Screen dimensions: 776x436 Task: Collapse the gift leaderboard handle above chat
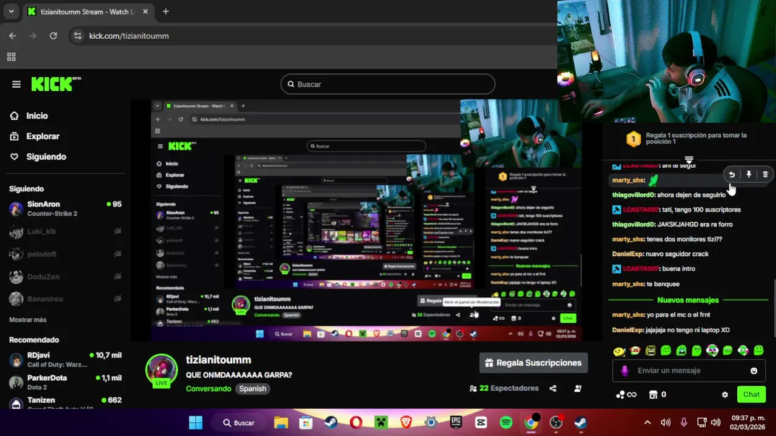(x=689, y=160)
